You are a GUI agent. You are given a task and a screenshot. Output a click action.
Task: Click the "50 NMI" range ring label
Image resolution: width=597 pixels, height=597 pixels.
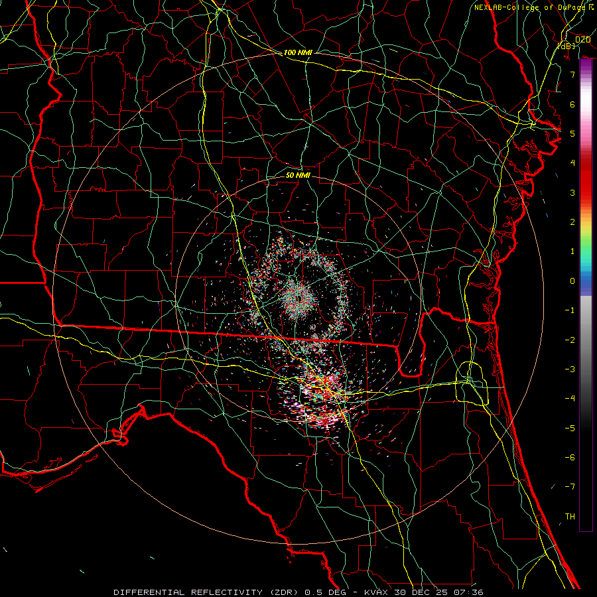click(x=298, y=175)
